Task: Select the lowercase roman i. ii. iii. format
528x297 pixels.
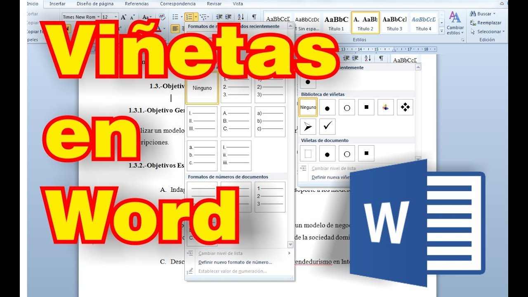Action: click(x=236, y=156)
